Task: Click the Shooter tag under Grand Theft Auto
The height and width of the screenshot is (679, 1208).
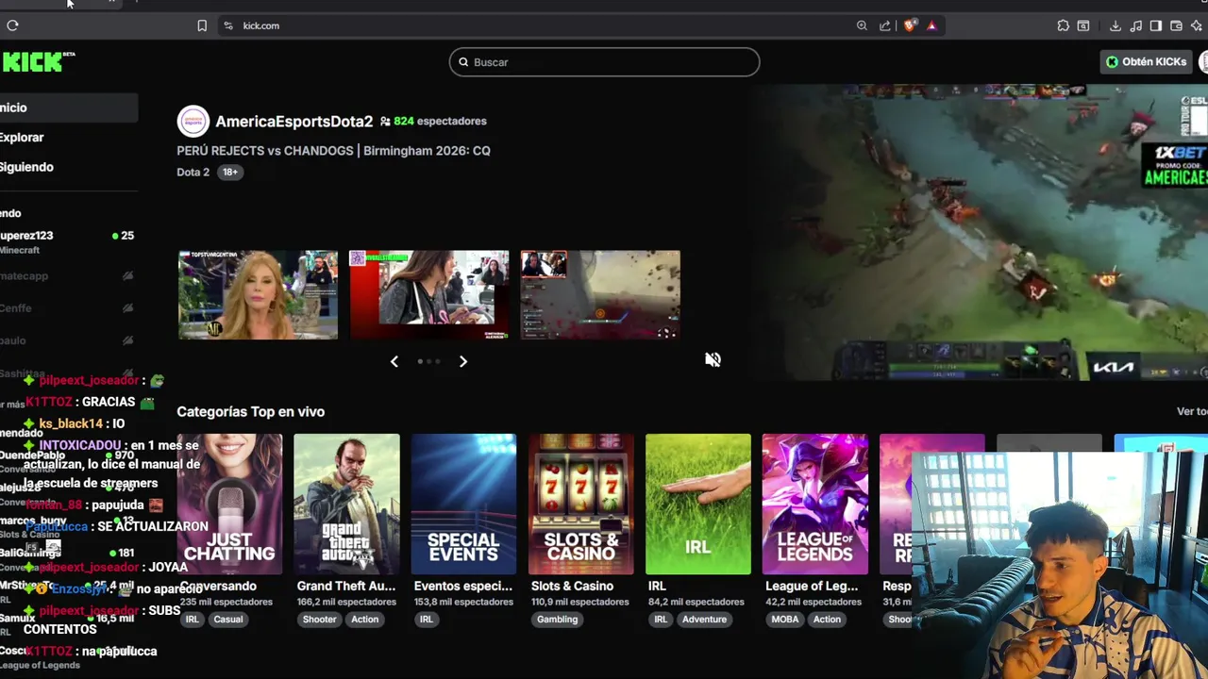Action: [x=319, y=620]
